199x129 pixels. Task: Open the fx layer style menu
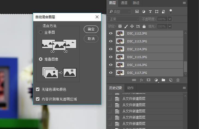pyautogui.click(x=141, y=80)
